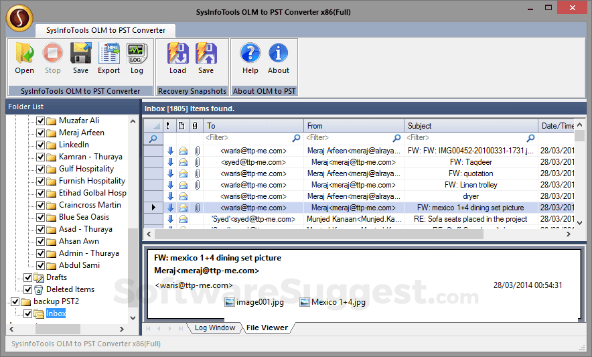Sort by the Subject column header
Viewport: 592px width, 357px height.
point(471,126)
